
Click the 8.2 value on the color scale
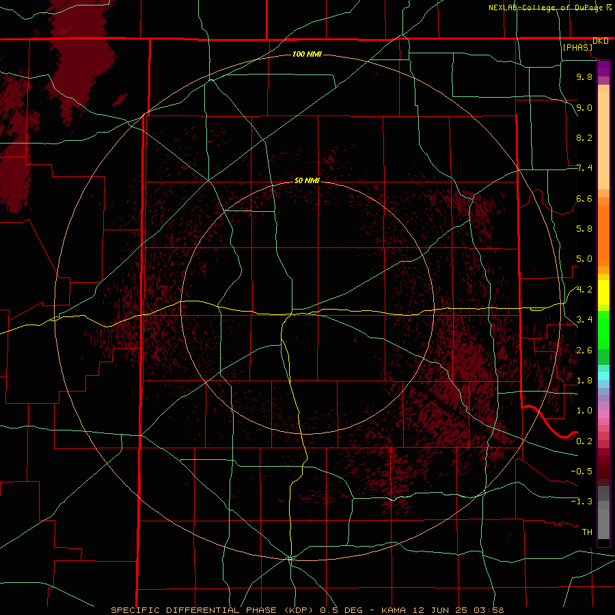(x=584, y=137)
